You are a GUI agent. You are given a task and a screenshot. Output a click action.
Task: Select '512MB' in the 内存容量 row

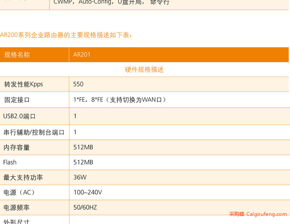coord(83,148)
